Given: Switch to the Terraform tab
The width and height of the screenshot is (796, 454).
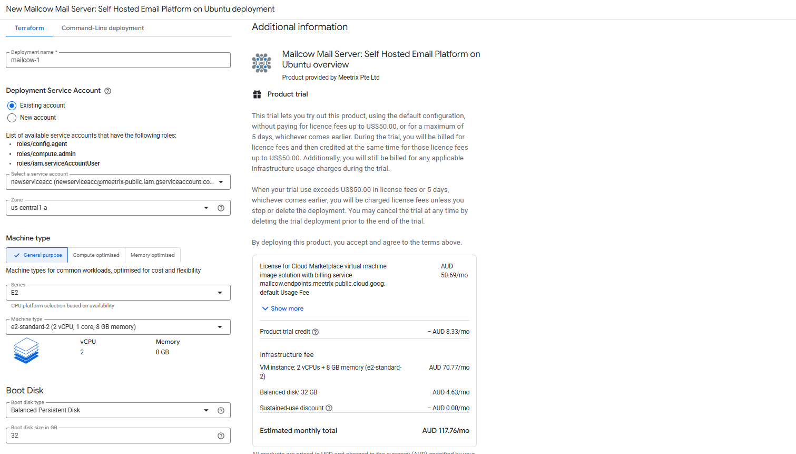Looking at the screenshot, I should tap(30, 28).
